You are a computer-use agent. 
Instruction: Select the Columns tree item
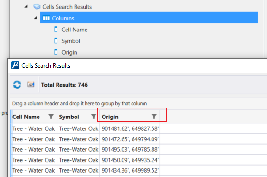(x=149, y=18)
